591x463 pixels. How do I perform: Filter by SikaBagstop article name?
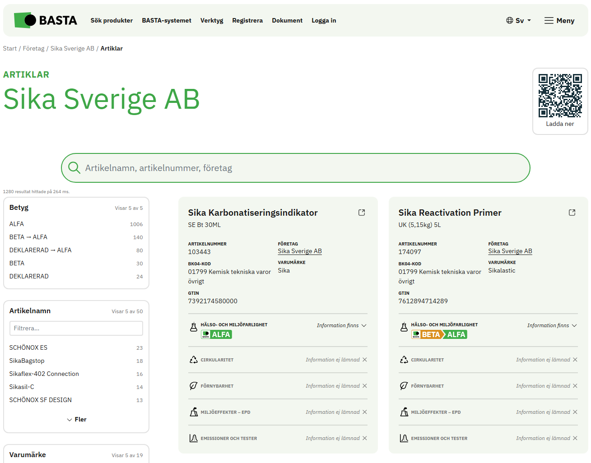[27, 361]
